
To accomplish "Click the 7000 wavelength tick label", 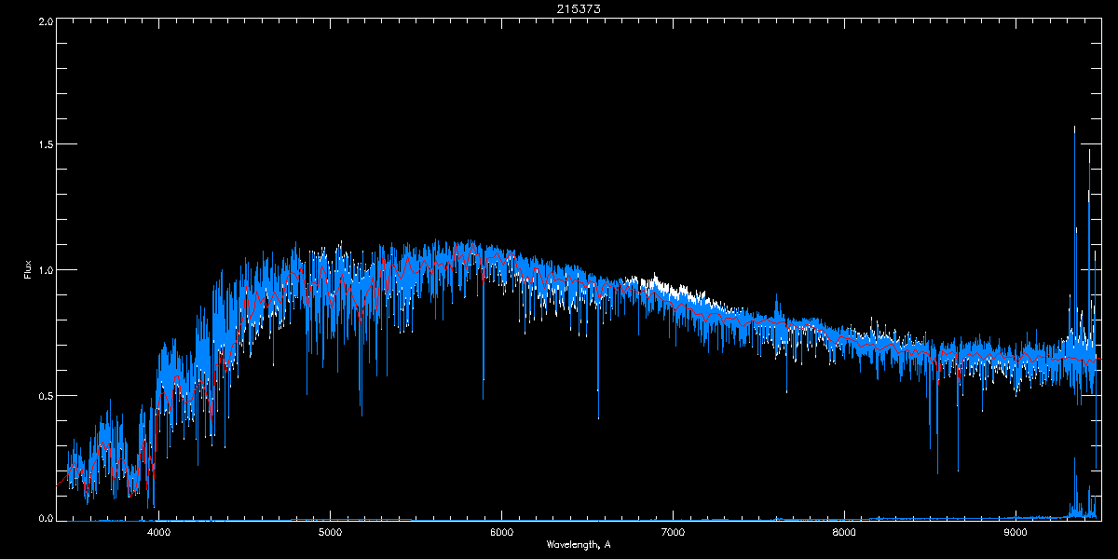I will pyautogui.click(x=673, y=534).
